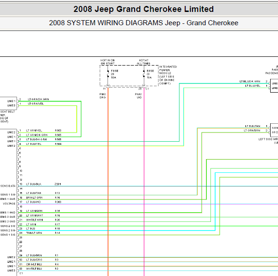Select the "2008 SYSTEM WIRING DIAGRAMS" subtitle line
This screenshot has width=278, height=276.
coord(143,23)
